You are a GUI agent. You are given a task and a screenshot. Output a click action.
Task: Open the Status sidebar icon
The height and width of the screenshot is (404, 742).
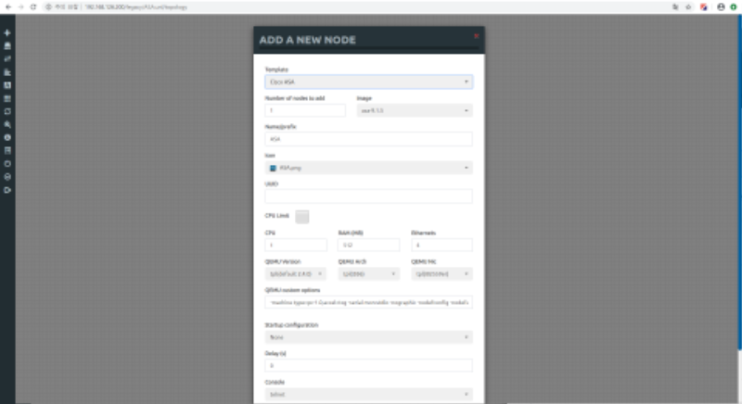pyautogui.click(x=7, y=137)
